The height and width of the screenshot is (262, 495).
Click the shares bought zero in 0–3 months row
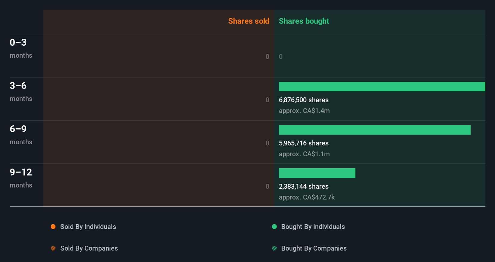pos(281,56)
